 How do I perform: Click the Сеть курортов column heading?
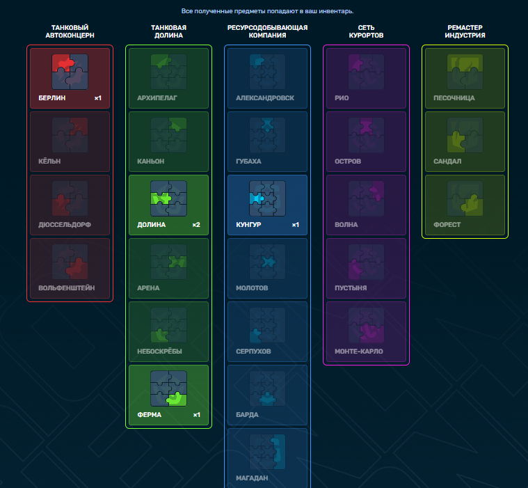coord(366,31)
